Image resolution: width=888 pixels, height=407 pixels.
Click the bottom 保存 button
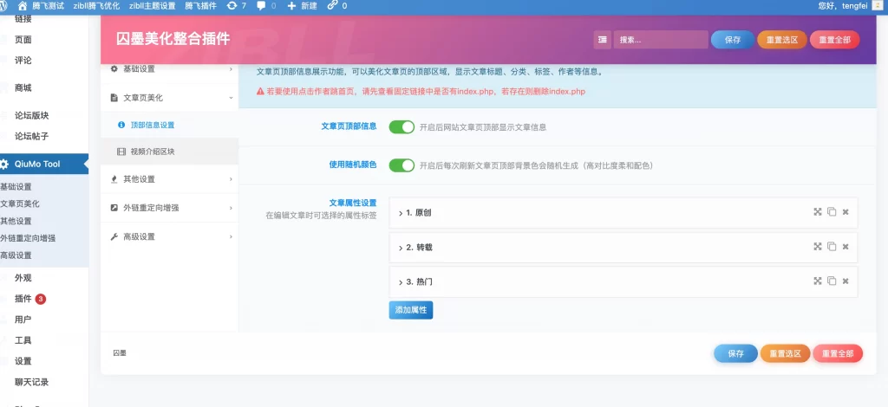pyautogui.click(x=735, y=353)
